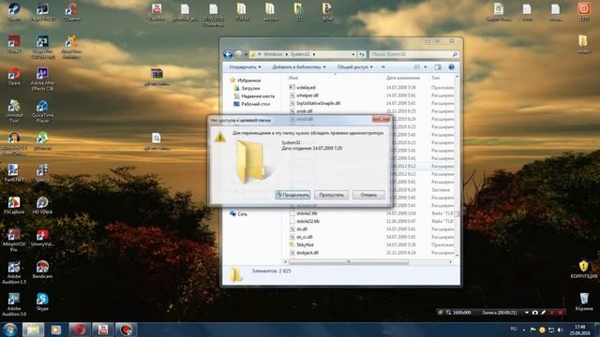Go back with Explorer's back arrow
This screenshot has height=337, width=600.
(x=228, y=54)
